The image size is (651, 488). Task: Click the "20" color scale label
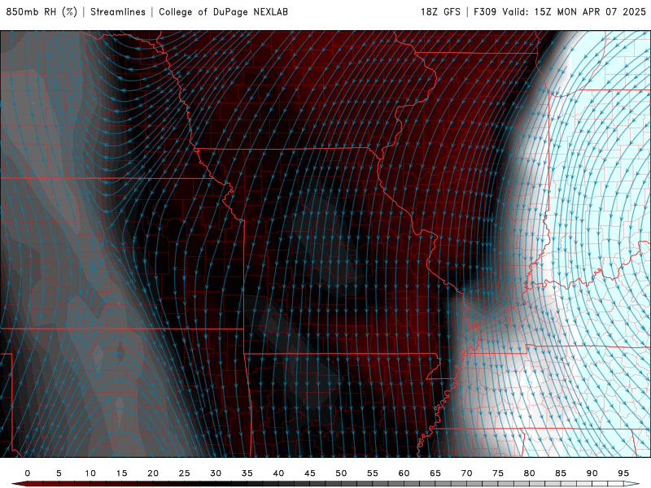point(153,473)
